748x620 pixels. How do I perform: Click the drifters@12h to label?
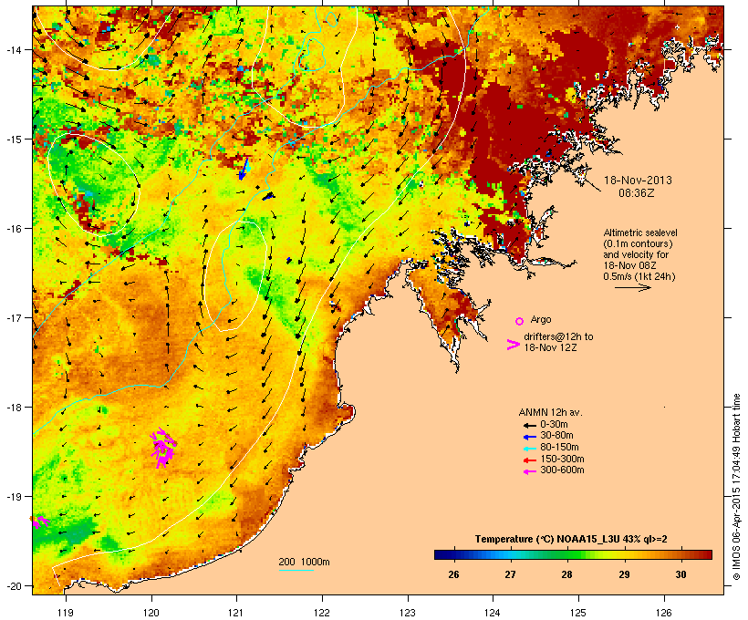(558, 336)
